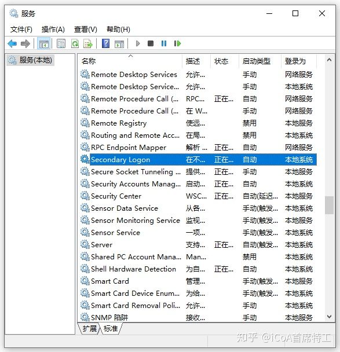This screenshot has height=352, width=340.
Task: Toggle the show/hide console tree icon
Action: [44, 43]
